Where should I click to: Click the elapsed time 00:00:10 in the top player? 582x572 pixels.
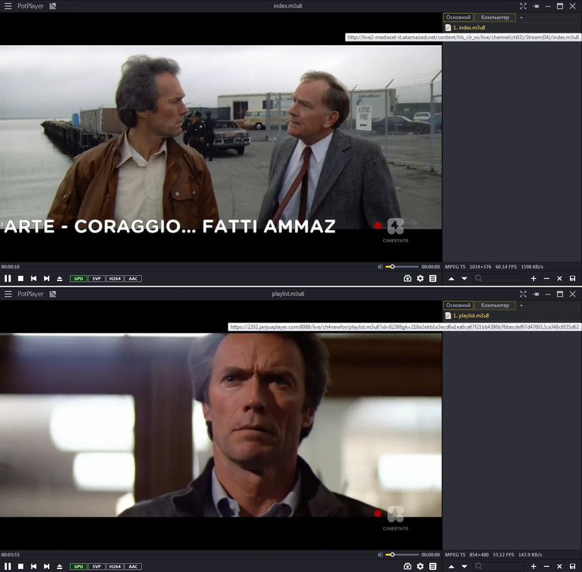coord(11,267)
